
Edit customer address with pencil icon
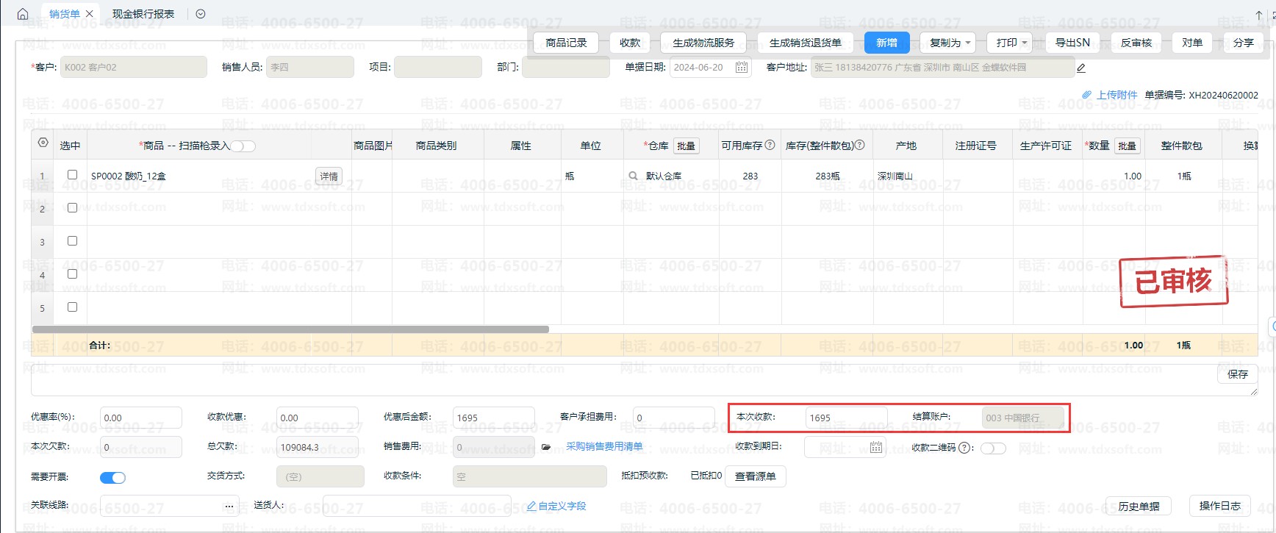[1081, 68]
